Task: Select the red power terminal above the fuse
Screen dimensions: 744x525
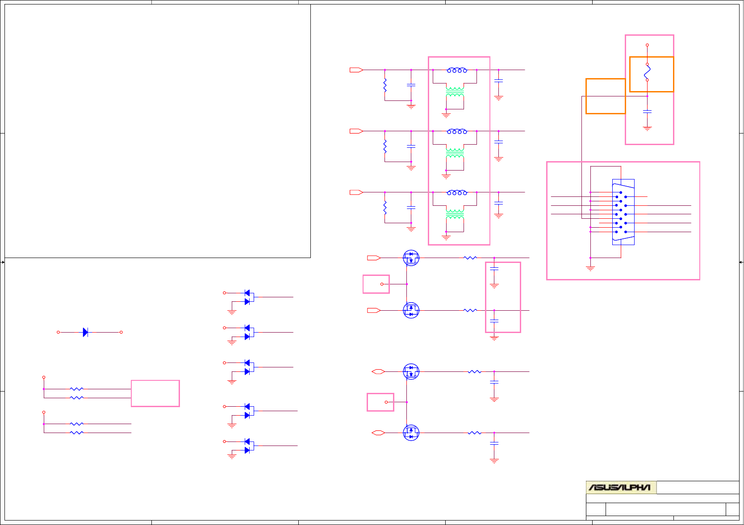Action: [647, 45]
